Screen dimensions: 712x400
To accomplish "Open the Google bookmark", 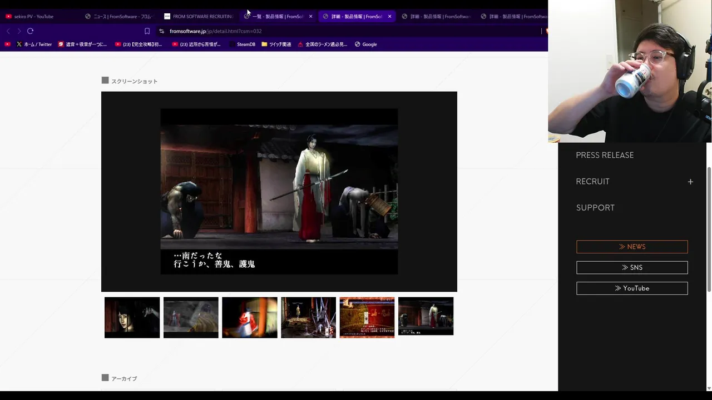I will tap(366, 44).
